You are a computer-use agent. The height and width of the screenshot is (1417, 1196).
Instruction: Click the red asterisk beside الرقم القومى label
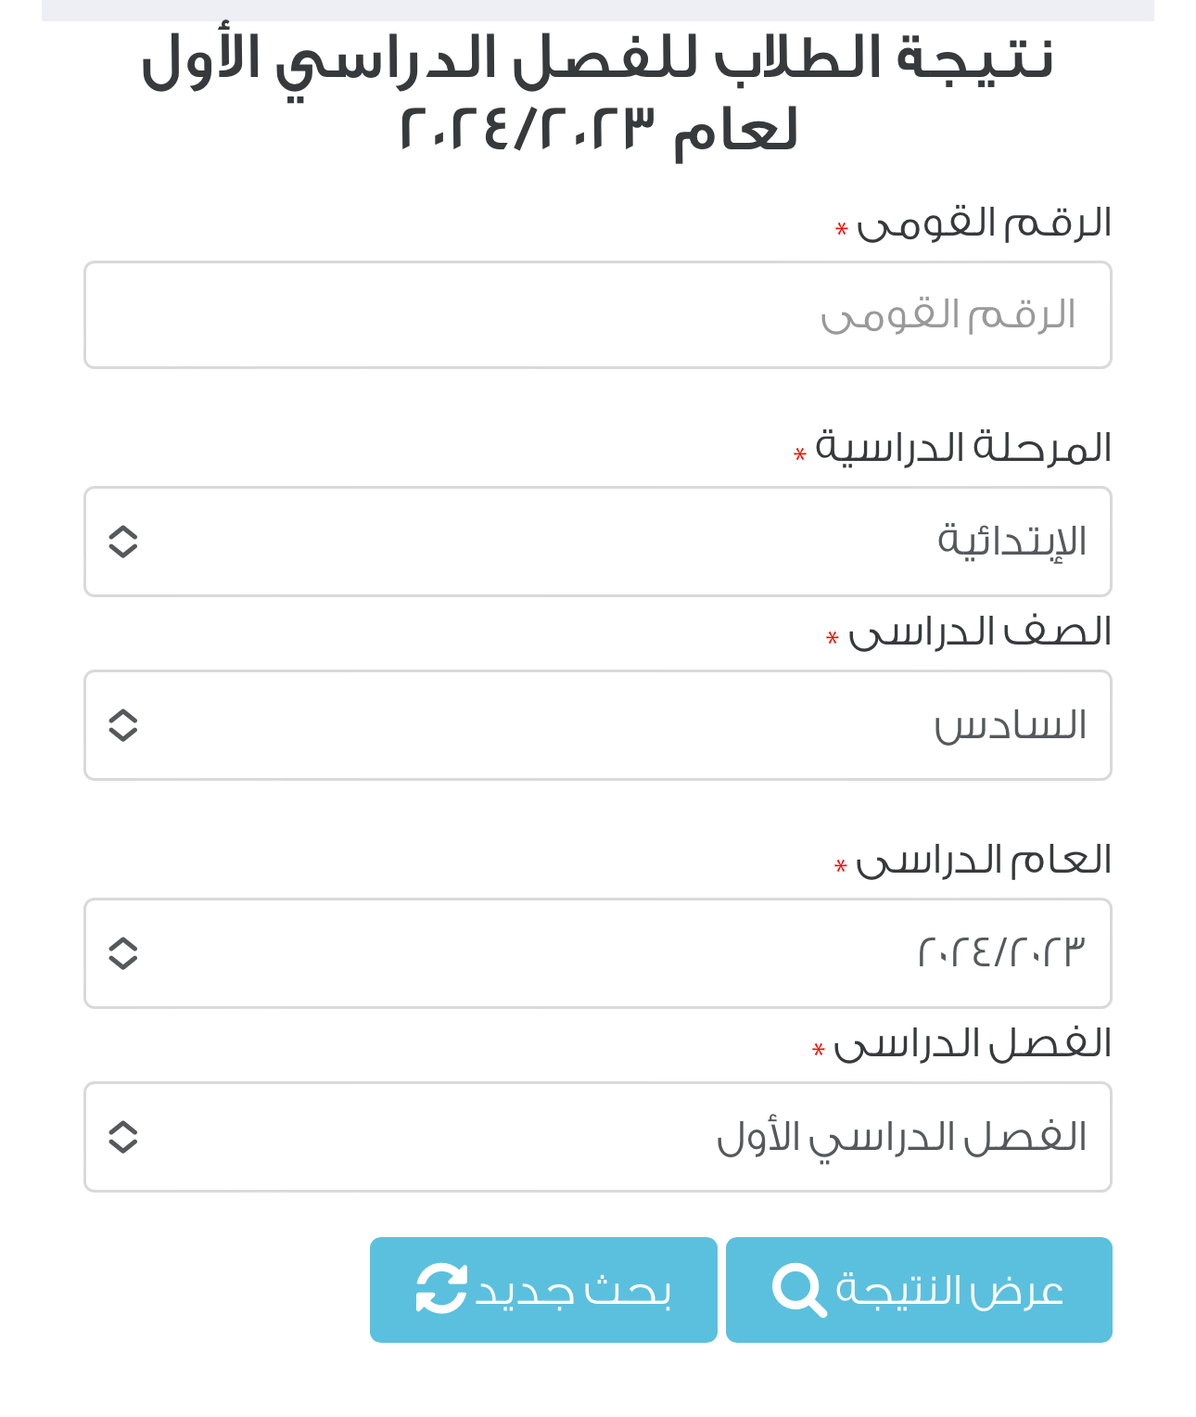(842, 229)
